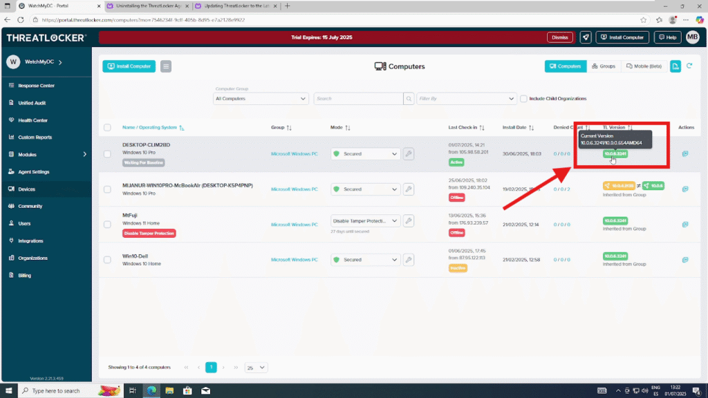The width and height of the screenshot is (708, 398).
Task: Check the select-all computers checkbox
Action: coord(107,127)
